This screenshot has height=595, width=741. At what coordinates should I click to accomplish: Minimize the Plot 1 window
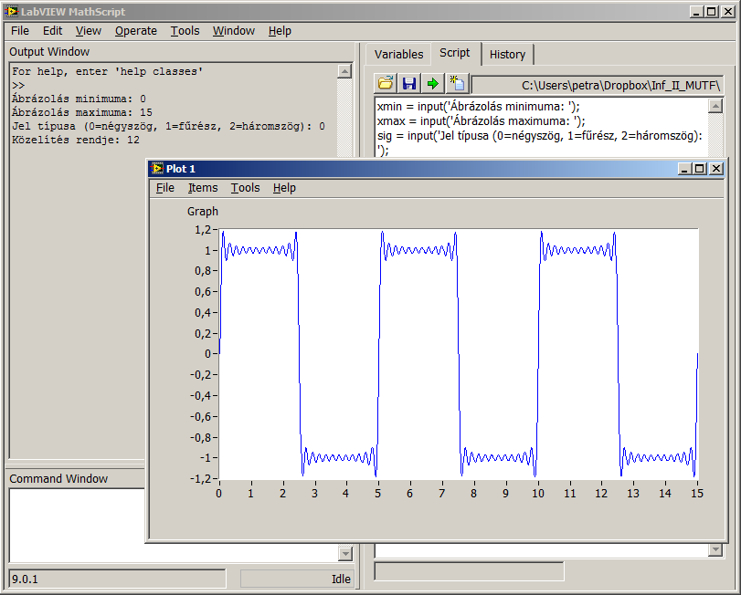pos(684,169)
